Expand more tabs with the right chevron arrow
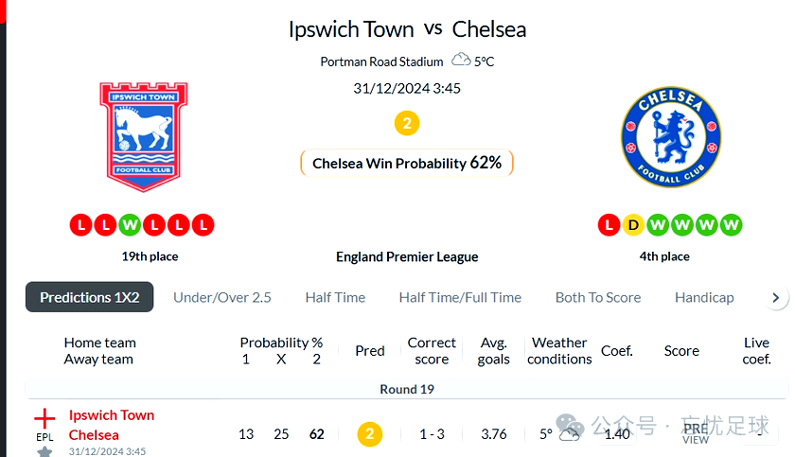Screen dimensions: 795x457 (x=775, y=297)
